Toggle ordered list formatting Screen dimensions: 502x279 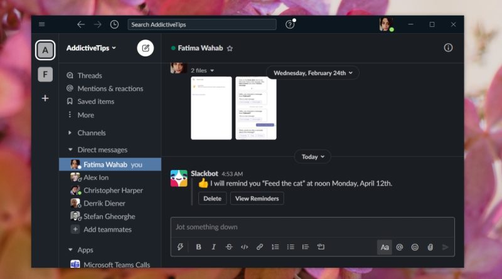pyautogui.click(x=275, y=246)
